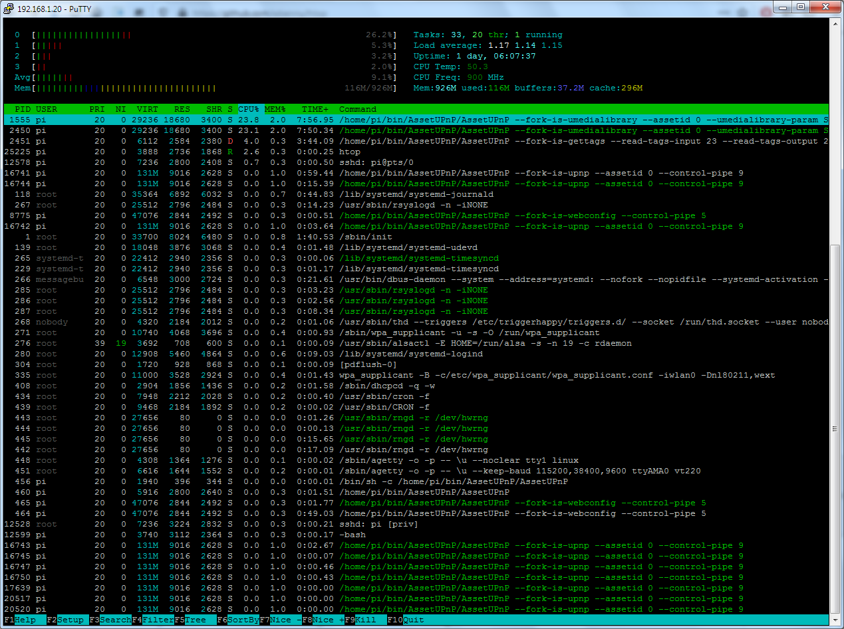Select process row PID 20520
844x629 pixels.
point(416,609)
